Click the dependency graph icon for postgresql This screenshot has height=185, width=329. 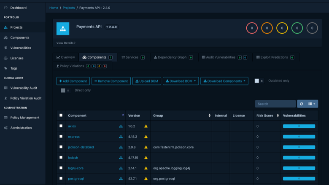click(x=121, y=179)
